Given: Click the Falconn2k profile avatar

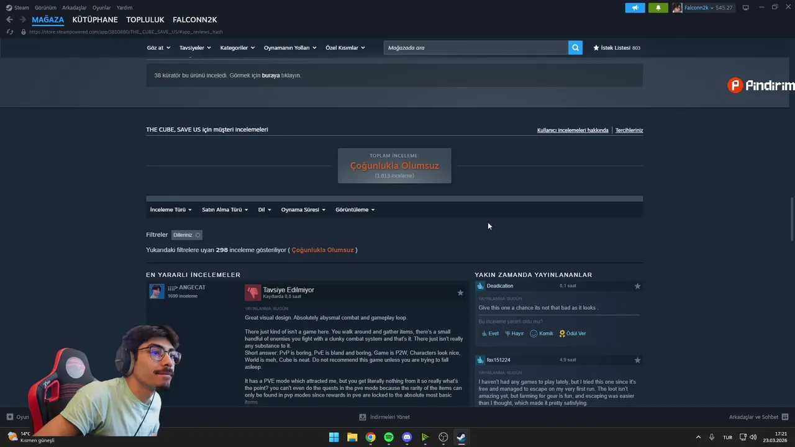Looking at the screenshot, I should click(678, 7).
